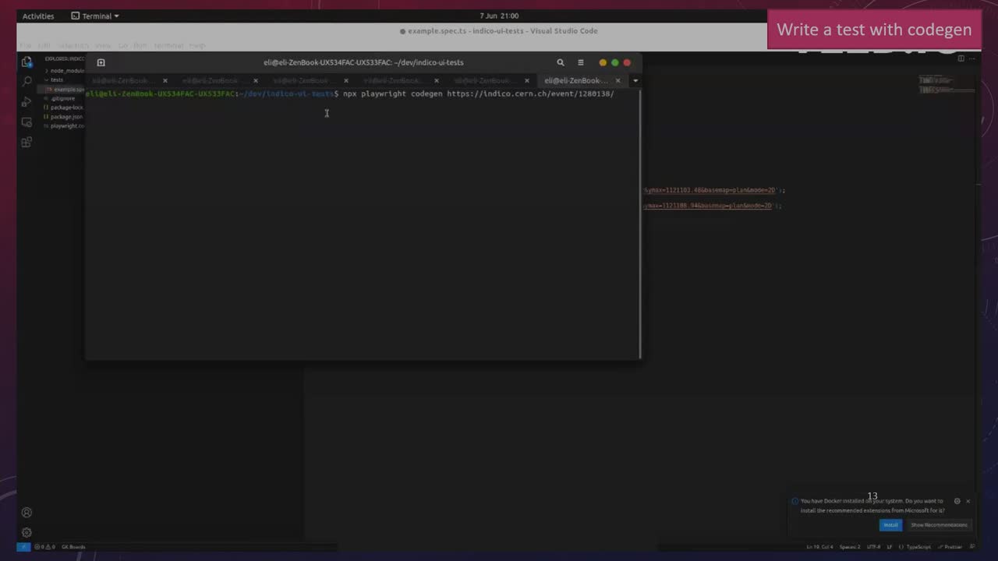
Task: Open the Activities overview in the top bar
Action: coord(38,16)
